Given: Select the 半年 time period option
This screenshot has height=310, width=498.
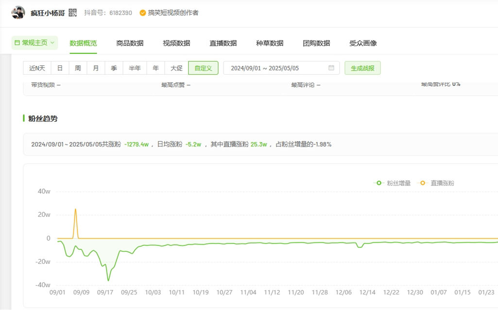Looking at the screenshot, I should point(135,68).
